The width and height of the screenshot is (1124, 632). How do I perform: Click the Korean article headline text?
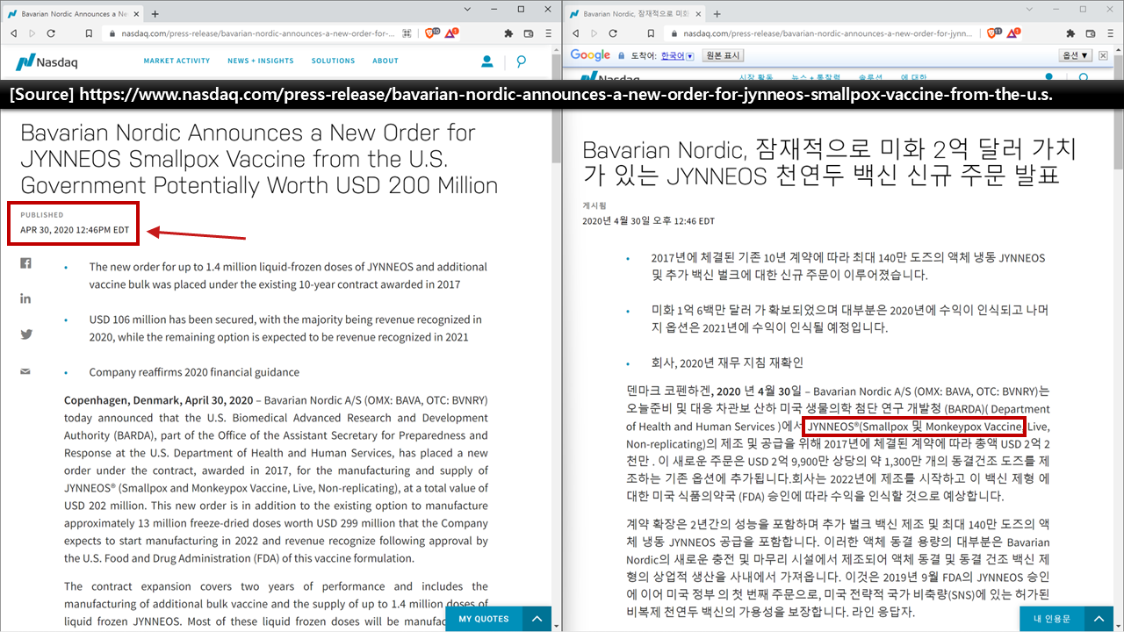click(829, 162)
